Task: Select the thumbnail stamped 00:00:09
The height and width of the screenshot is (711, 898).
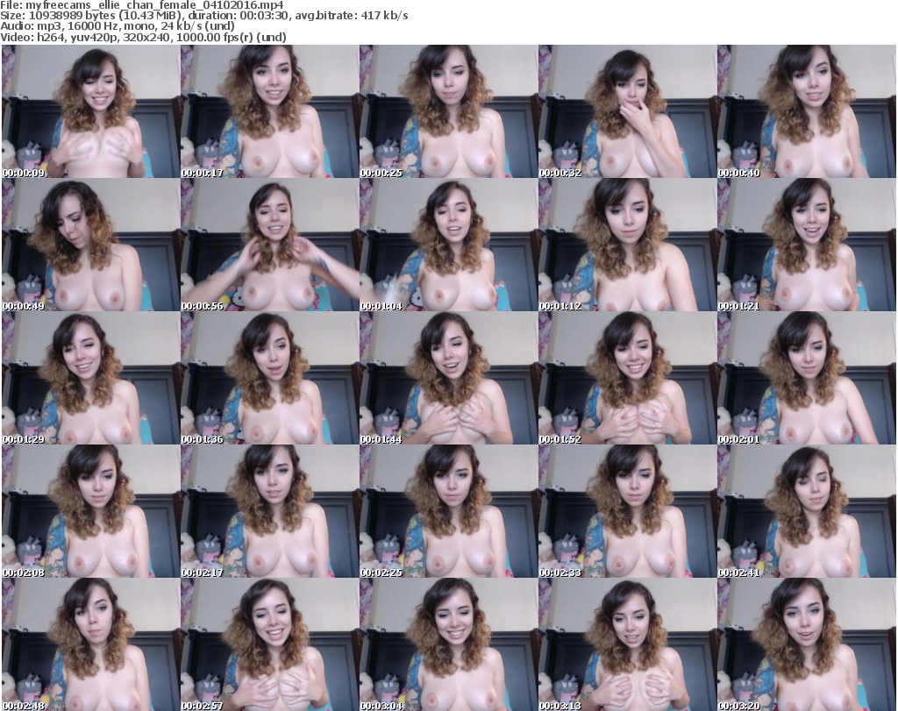Action: [91, 111]
